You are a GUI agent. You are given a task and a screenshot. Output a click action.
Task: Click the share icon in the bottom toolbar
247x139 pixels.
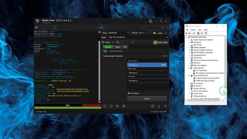coord(165,106)
